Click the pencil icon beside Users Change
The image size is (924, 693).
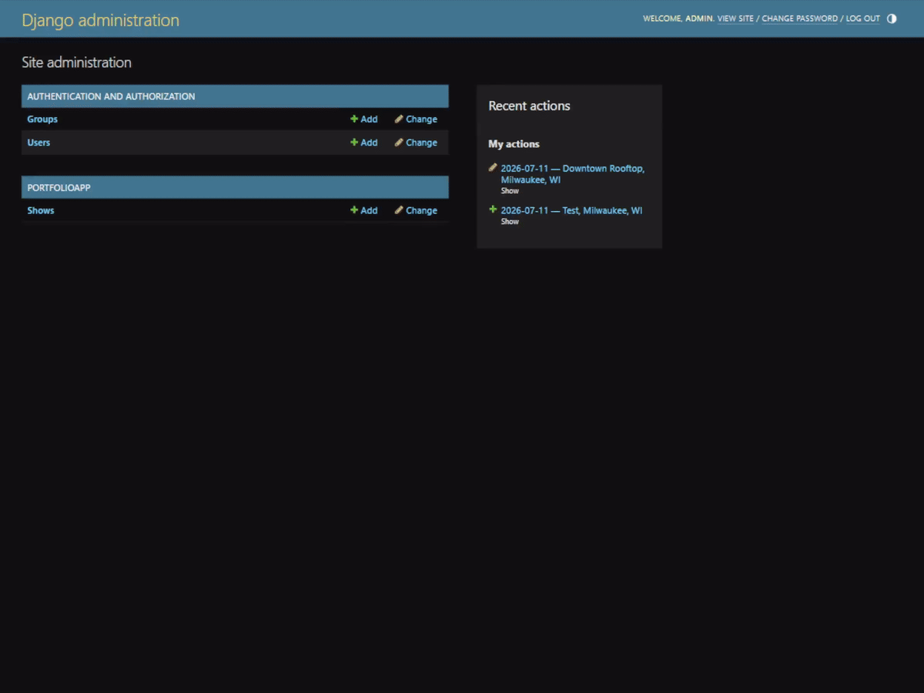[399, 142]
